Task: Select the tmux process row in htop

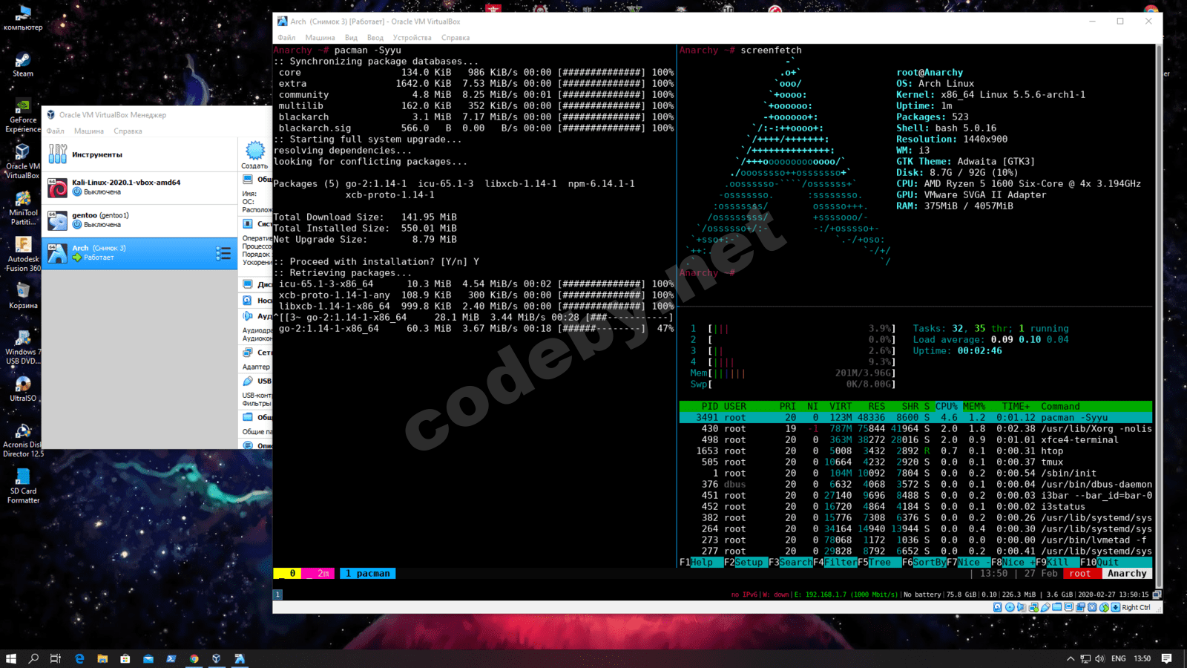Action: coord(915,462)
